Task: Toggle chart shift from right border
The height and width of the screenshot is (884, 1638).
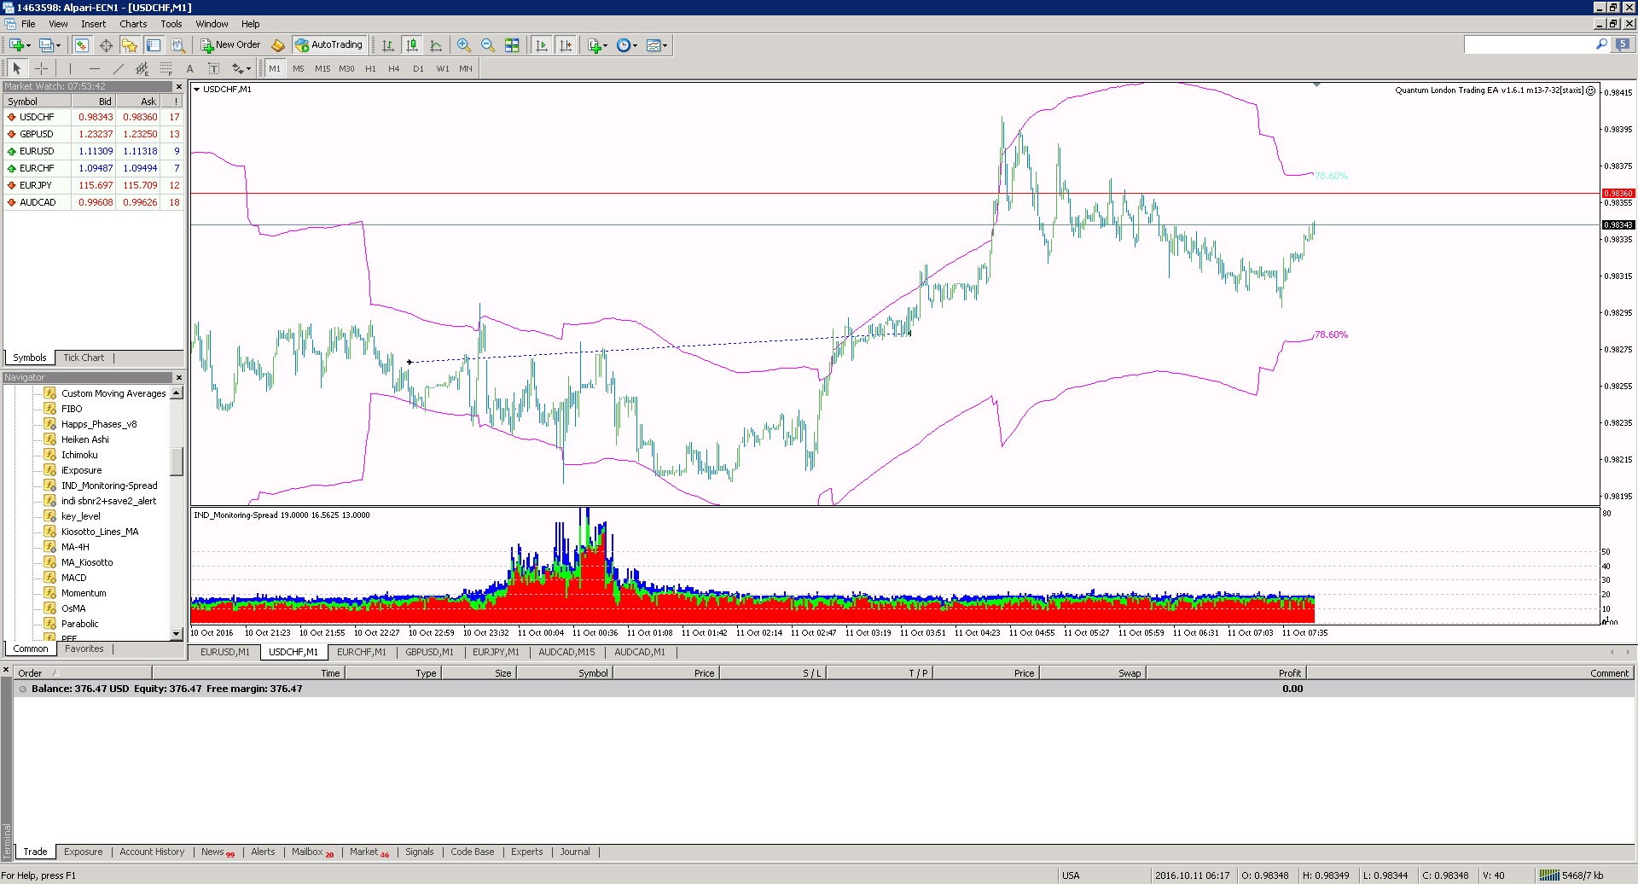Action: click(565, 45)
